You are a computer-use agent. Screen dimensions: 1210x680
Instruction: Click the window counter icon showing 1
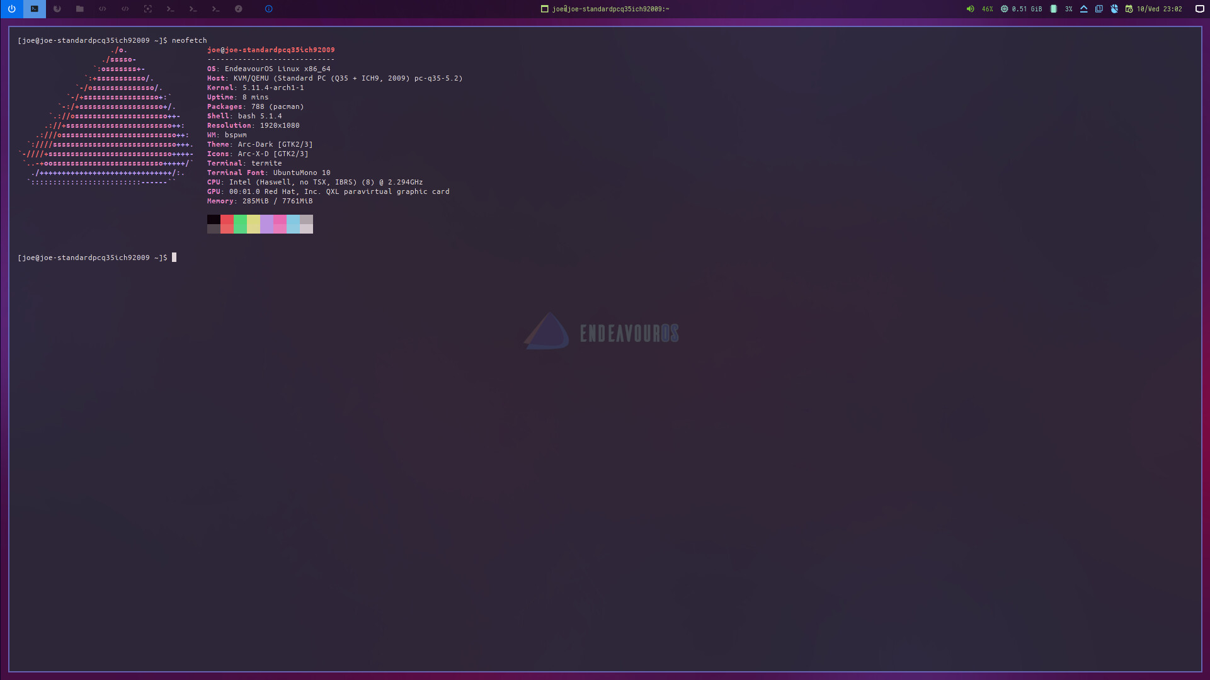[1099, 9]
